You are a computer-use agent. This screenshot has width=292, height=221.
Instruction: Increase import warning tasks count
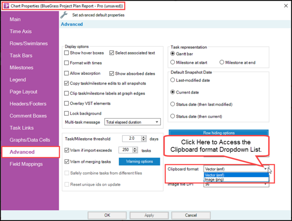(x=135, y=149)
